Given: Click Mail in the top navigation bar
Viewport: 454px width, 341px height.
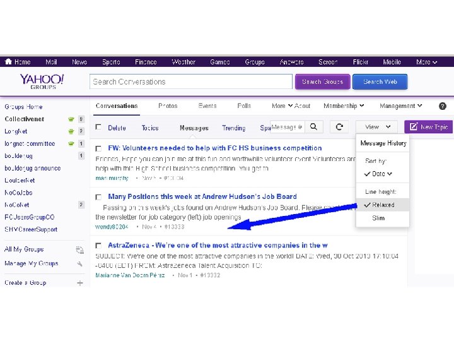Looking at the screenshot, I should (51, 62).
